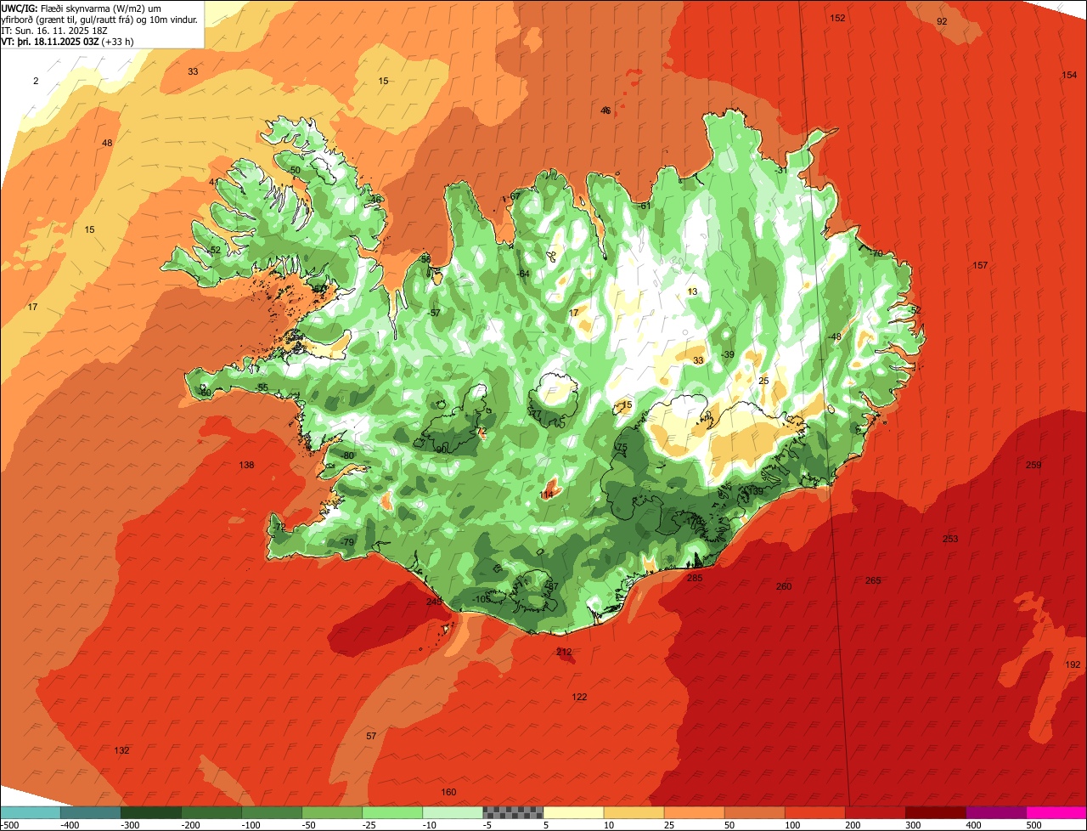
Task: Click the value 157 east of Iceland
Action: tap(980, 265)
